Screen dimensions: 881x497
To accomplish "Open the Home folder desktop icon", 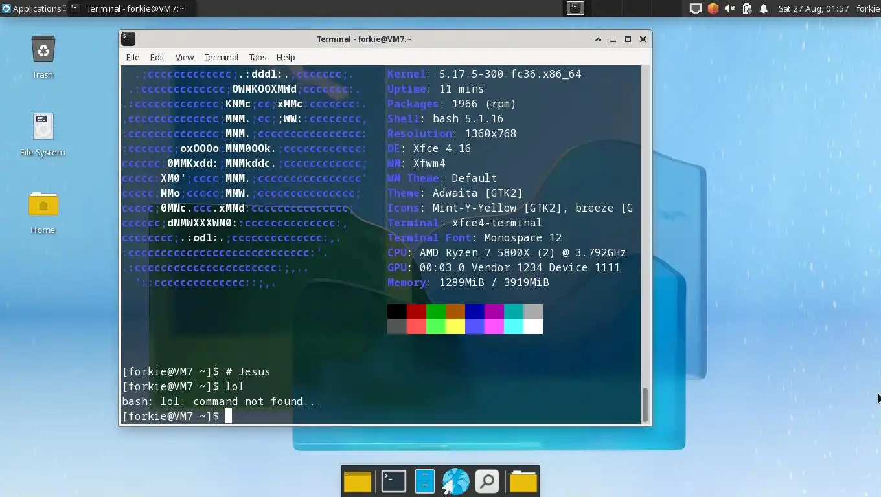I will pos(43,205).
